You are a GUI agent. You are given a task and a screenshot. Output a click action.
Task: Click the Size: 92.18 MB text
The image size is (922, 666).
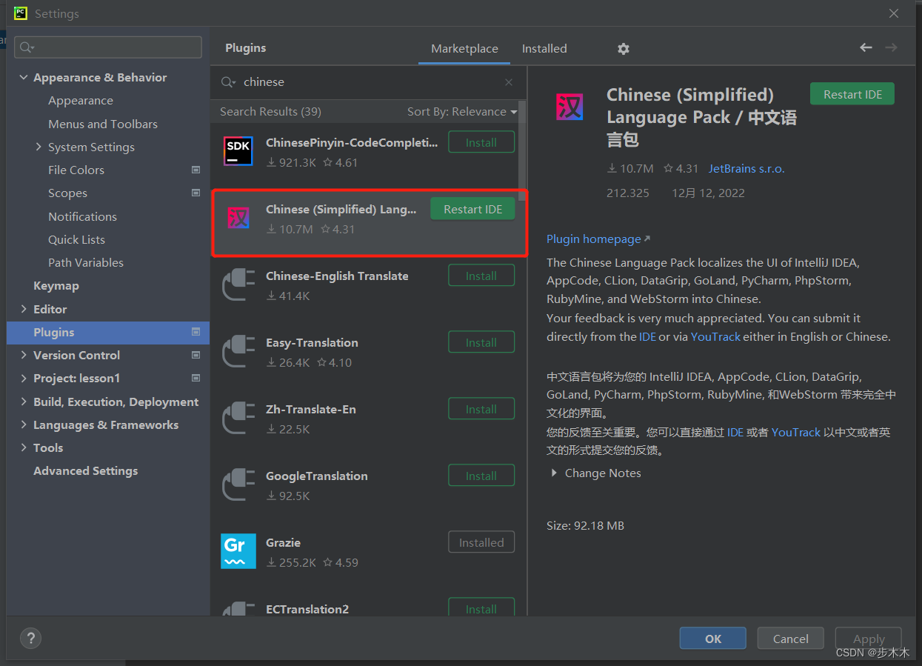[585, 526]
